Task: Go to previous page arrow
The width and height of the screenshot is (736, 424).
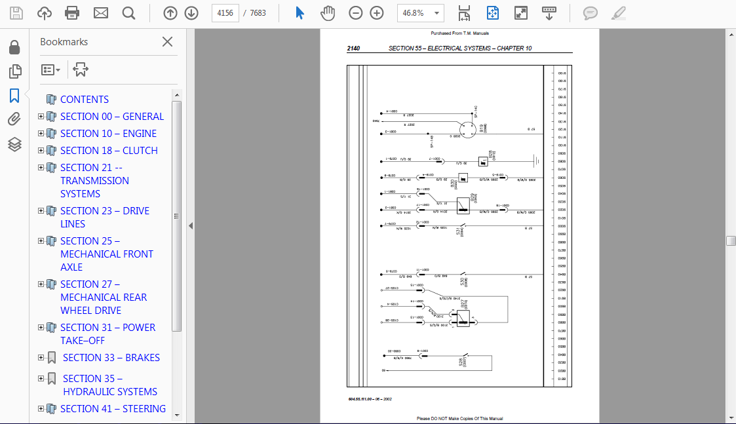Action: click(x=170, y=13)
